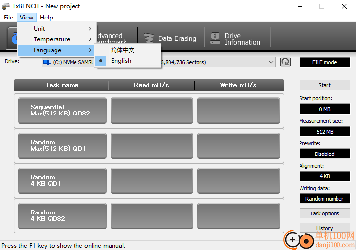
Task: Switch to Drive Information tab
Action: (x=237, y=39)
